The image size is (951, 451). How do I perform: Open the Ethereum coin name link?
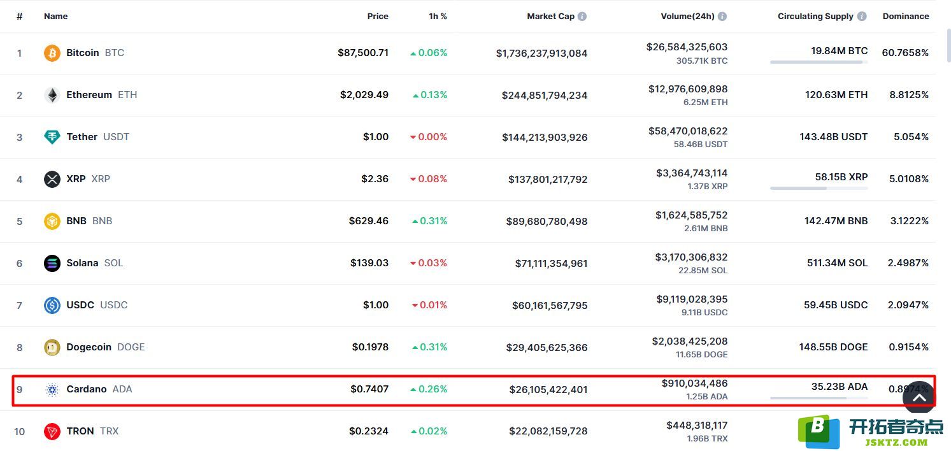(89, 95)
